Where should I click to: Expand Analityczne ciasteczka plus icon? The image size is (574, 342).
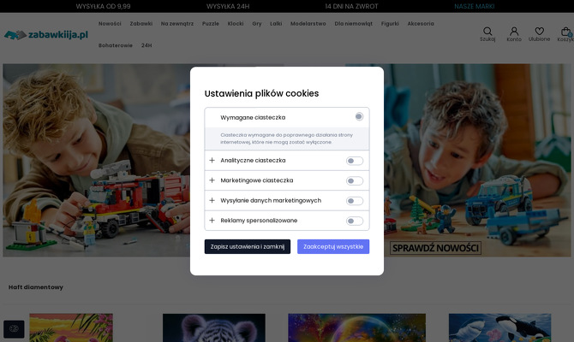pos(212,161)
